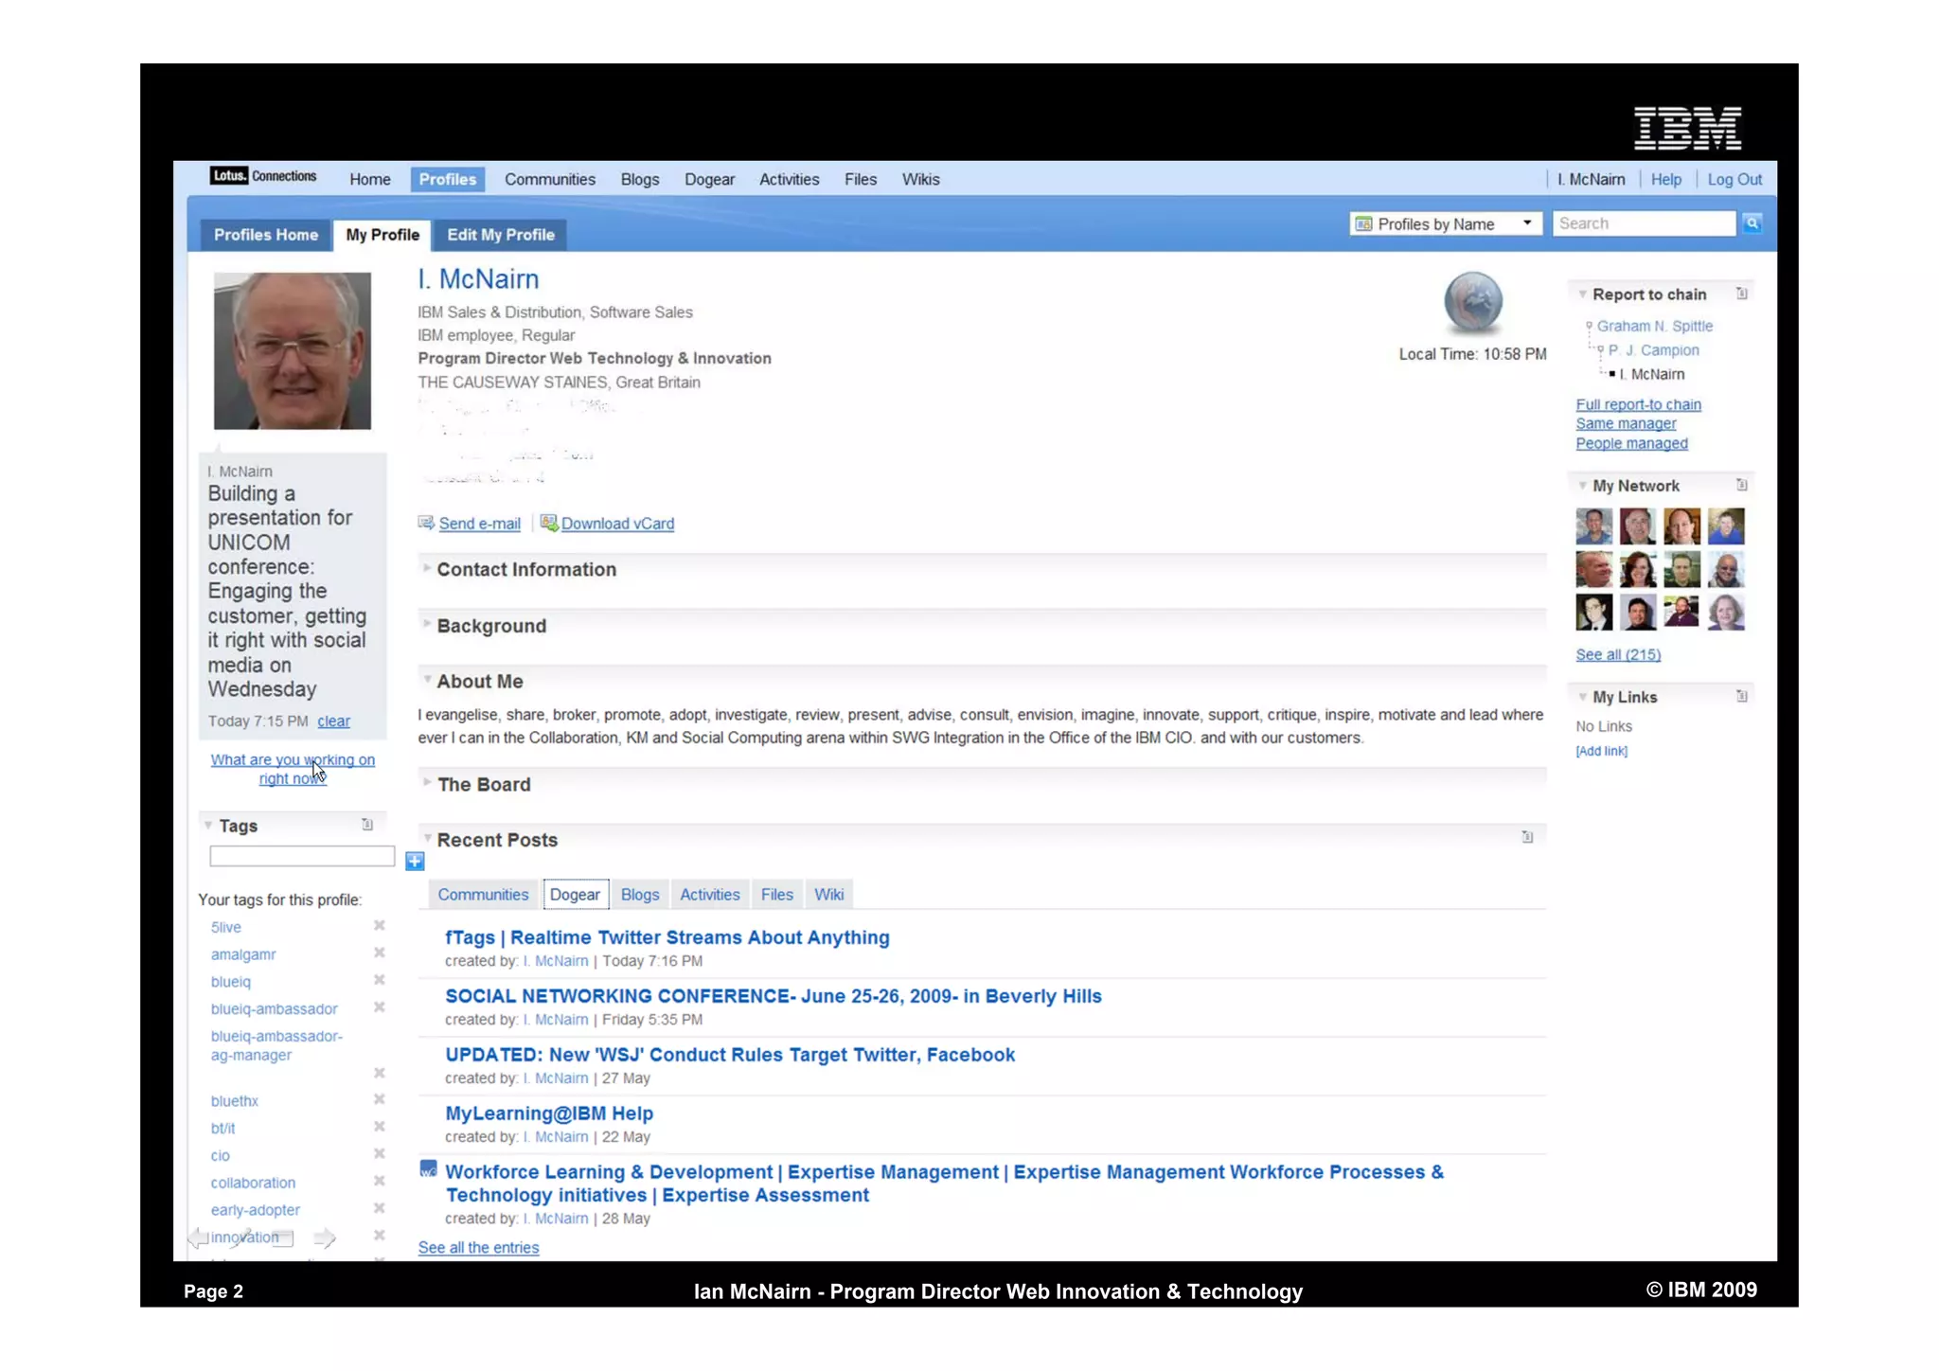The width and height of the screenshot is (1939, 1371).
Task: Click the search magnifier button
Action: coord(1752,223)
